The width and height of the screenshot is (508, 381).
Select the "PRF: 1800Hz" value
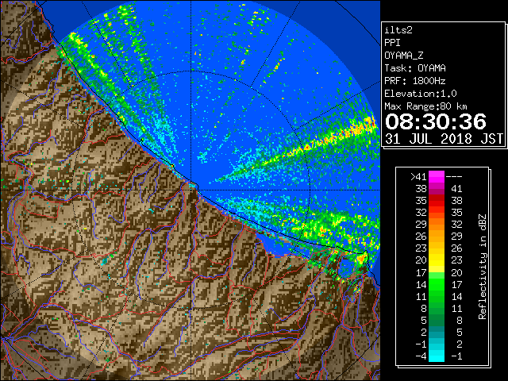415,81
